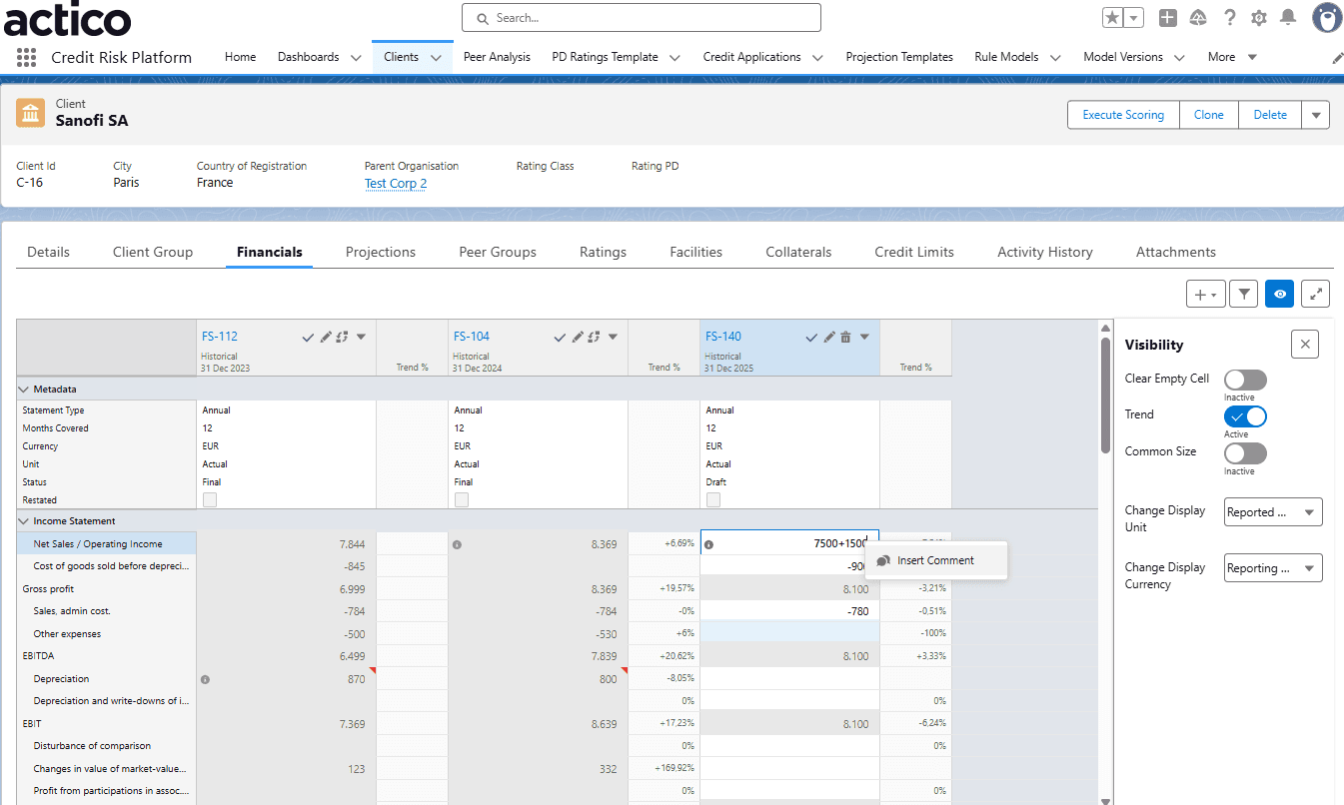Click the pencil edit icon on FS-140
Screen dimensions: 1344x805
tap(828, 338)
